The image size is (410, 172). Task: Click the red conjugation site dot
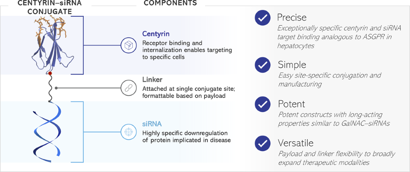click(x=50, y=74)
